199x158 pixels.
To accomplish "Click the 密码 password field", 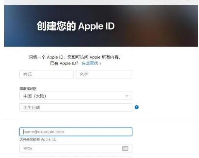I will tap(76, 148).
